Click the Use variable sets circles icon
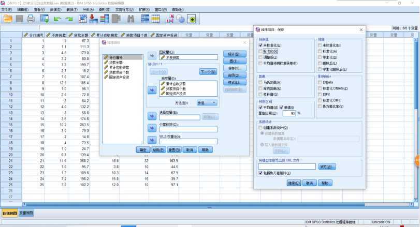 (181, 19)
